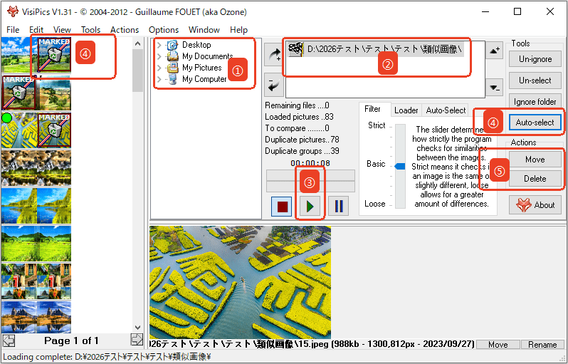Open the Tools menu
This screenshot has width=568, height=364.
[90, 30]
